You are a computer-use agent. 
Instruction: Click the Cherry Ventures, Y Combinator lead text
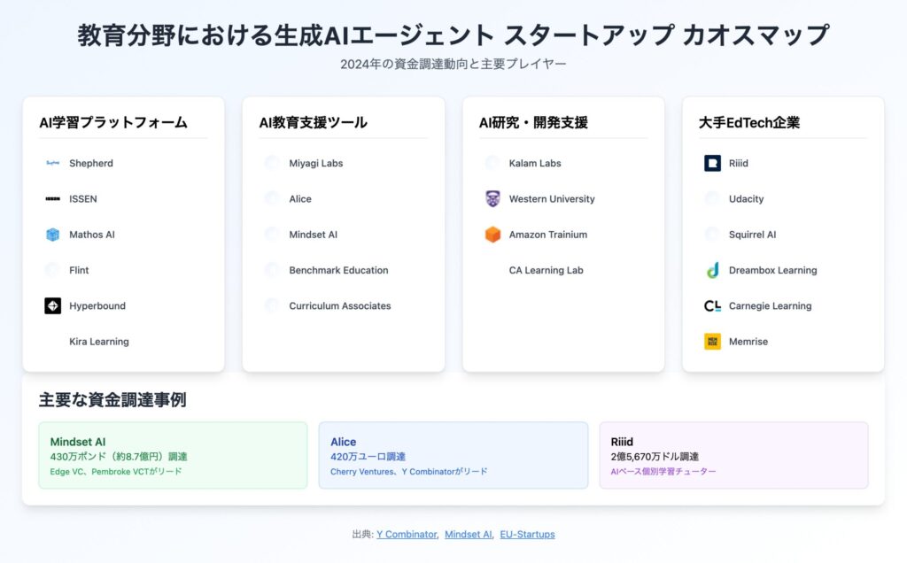[x=408, y=472]
